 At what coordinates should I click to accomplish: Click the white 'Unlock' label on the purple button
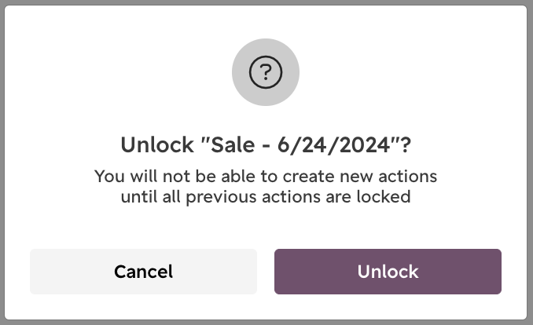(388, 272)
